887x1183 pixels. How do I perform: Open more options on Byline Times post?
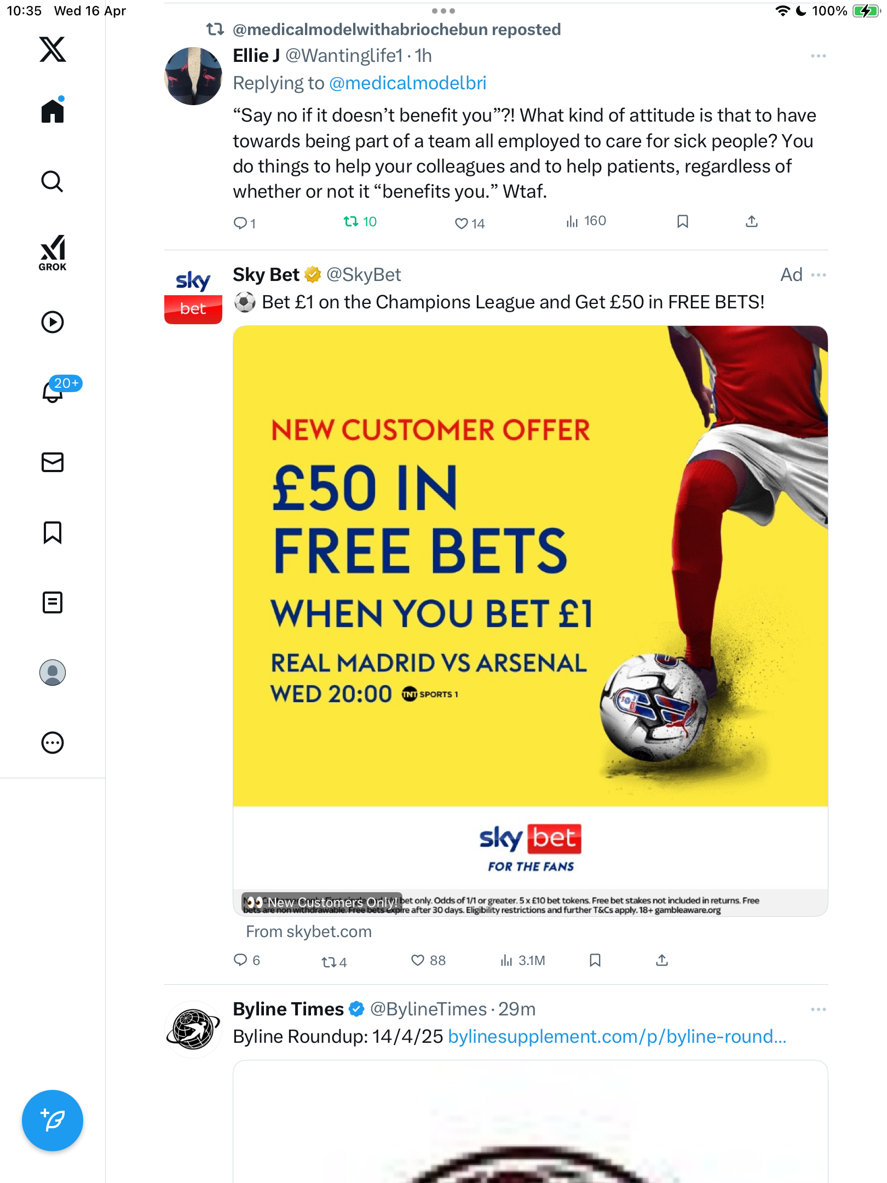(x=818, y=1009)
